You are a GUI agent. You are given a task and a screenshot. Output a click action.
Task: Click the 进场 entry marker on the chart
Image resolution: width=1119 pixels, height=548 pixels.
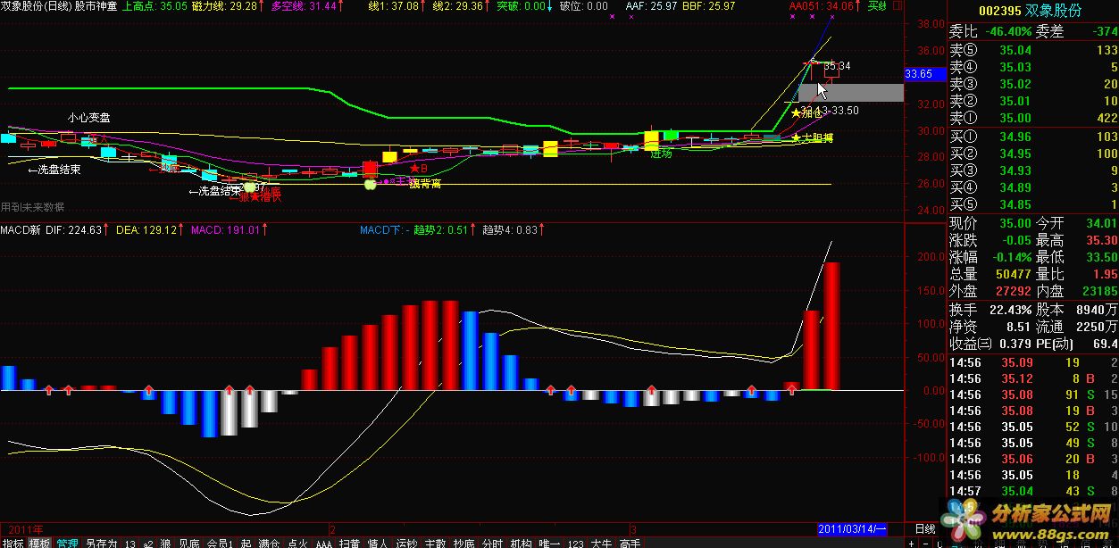(x=661, y=154)
